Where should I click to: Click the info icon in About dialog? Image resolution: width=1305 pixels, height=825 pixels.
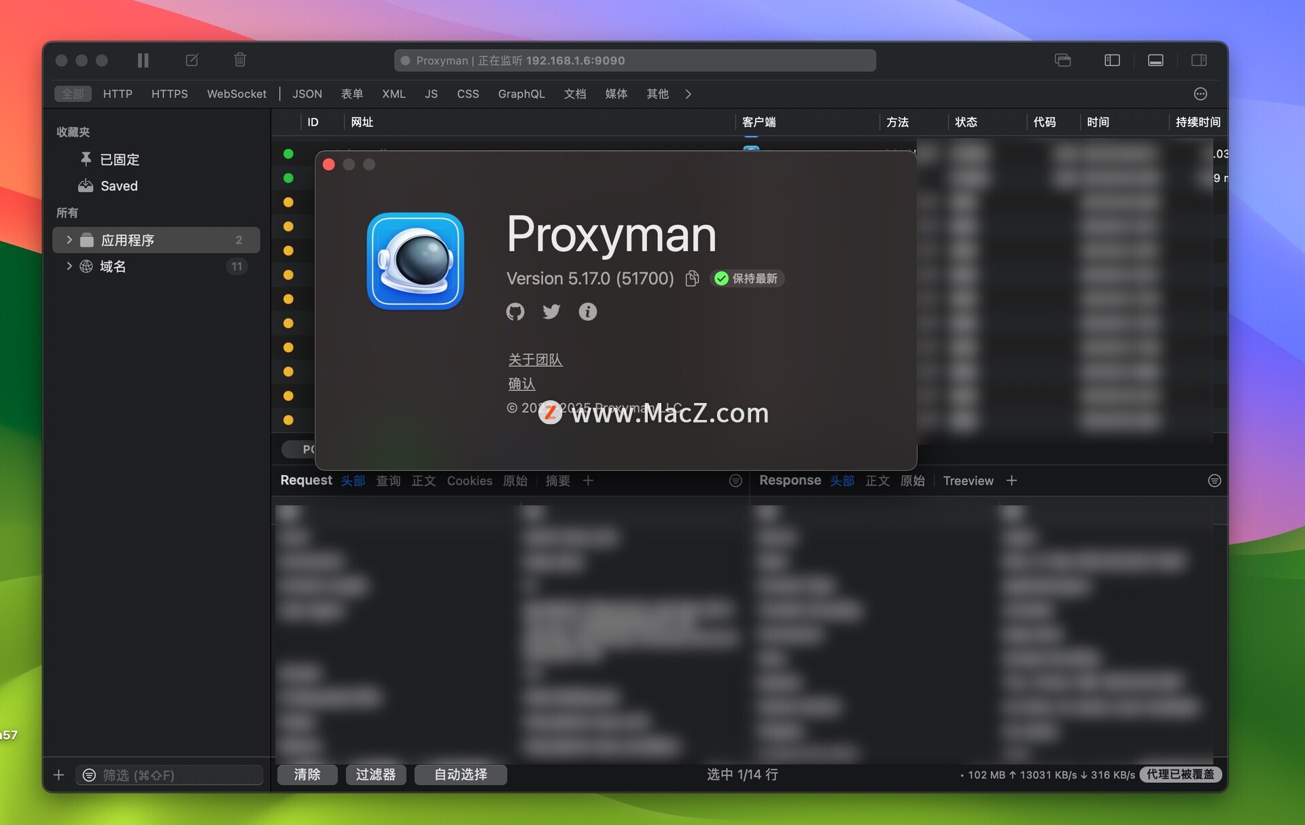click(x=587, y=311)
